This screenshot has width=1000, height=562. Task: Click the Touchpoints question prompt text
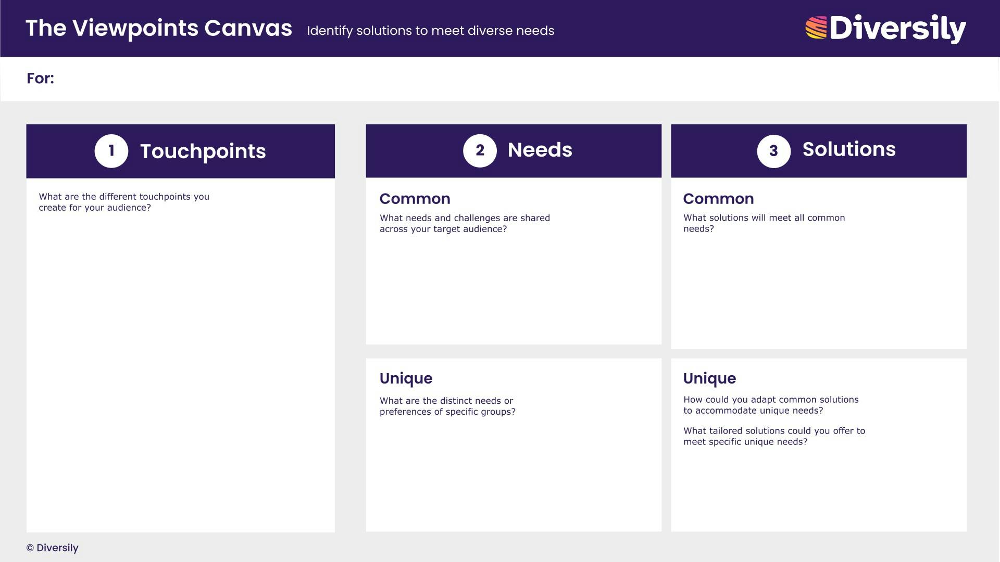point(124,202)
